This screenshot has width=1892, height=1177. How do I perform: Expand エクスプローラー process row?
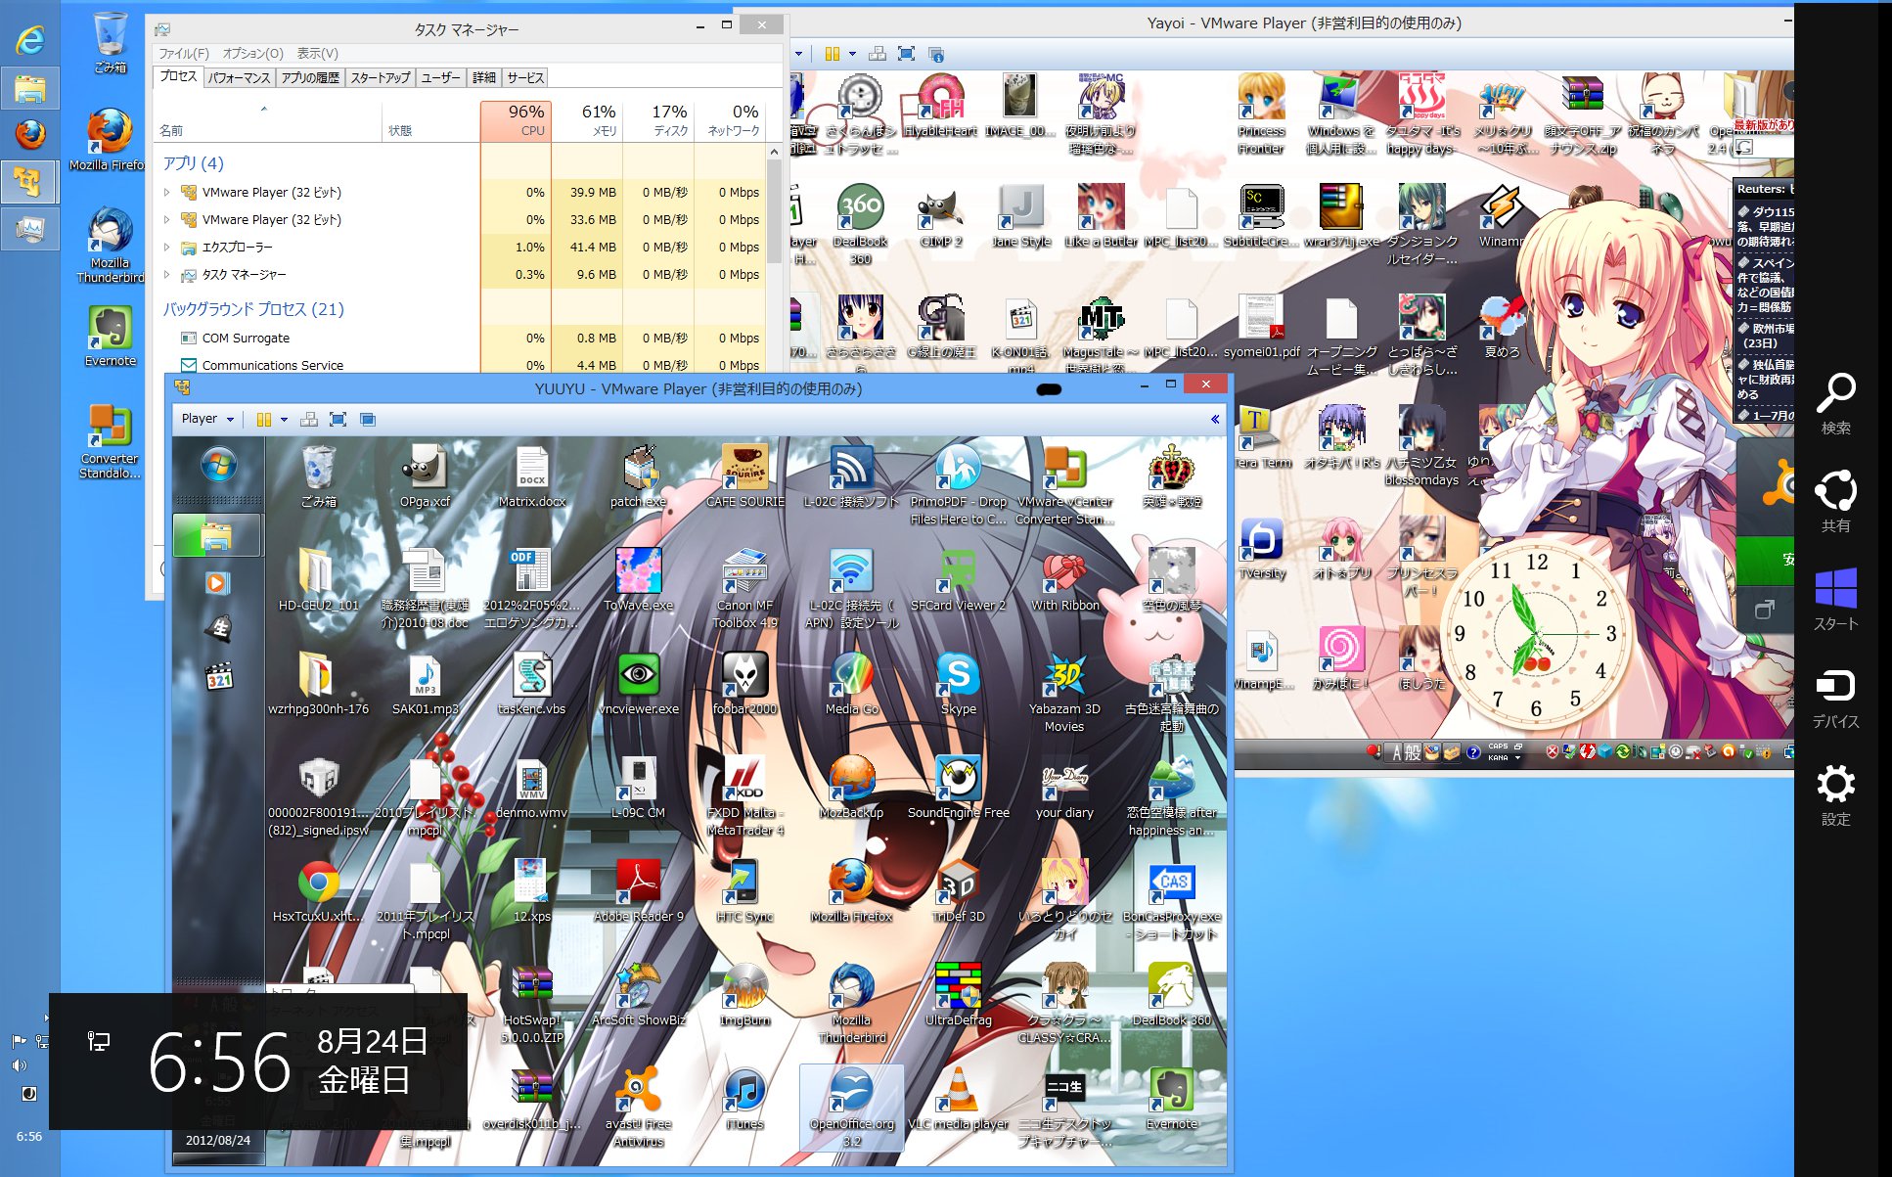coord(166,248)
